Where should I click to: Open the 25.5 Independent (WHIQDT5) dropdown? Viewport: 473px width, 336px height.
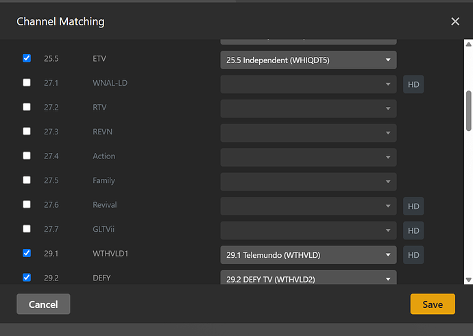tap(308, 60)
